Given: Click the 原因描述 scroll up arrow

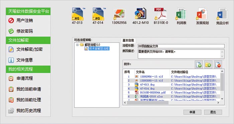Looking at the screenshot, I should click(x=222, y=52).
